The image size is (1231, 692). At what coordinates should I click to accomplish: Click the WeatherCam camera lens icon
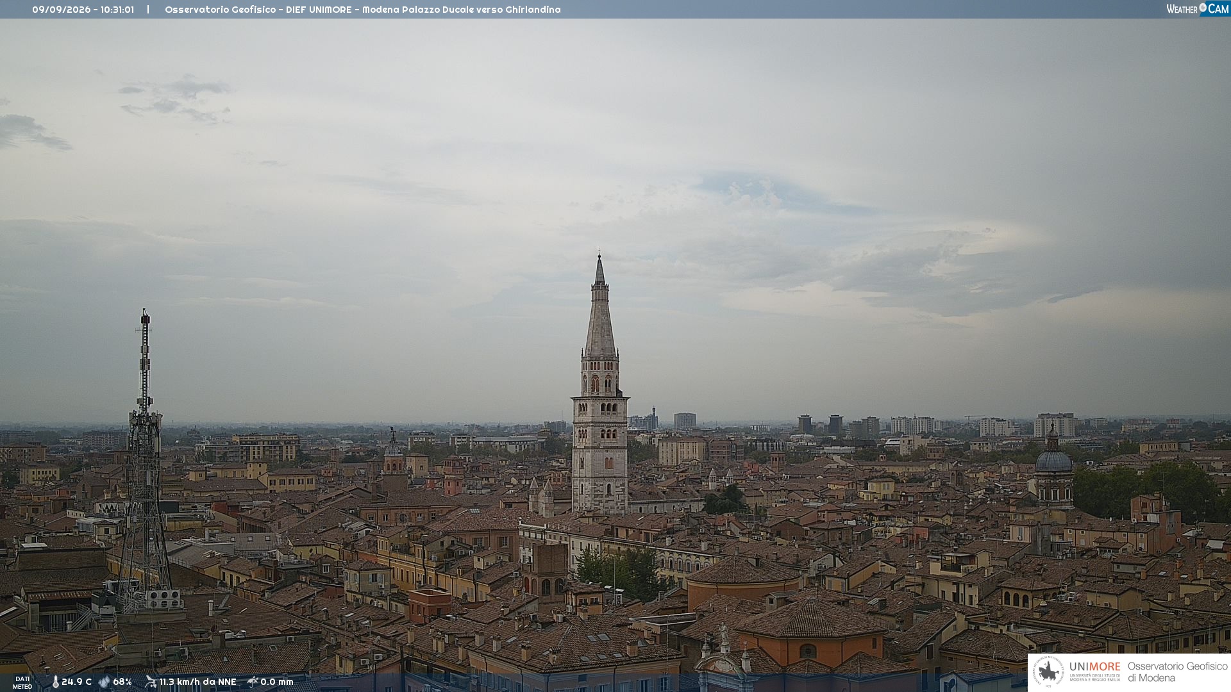click(x=1203, y=8)
